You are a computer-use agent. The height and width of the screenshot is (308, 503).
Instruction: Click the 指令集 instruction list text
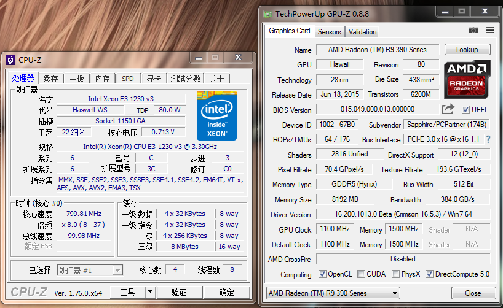click(x=150, y=184)
